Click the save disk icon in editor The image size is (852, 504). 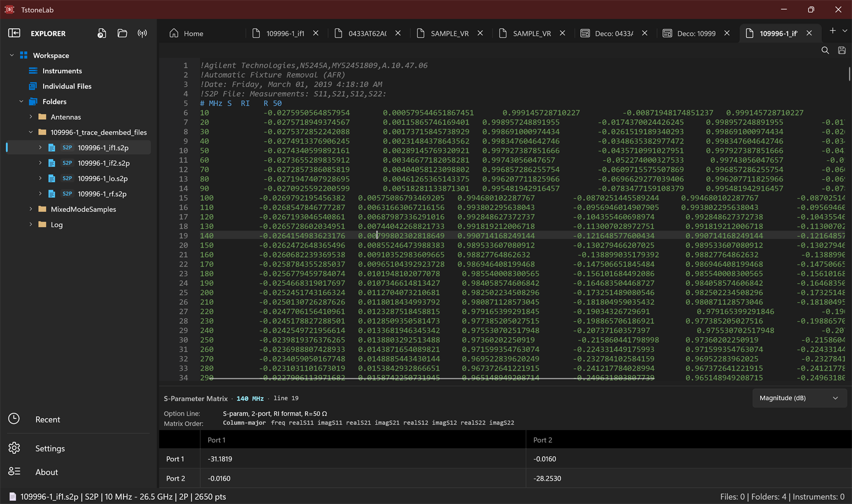click(842, 50)
